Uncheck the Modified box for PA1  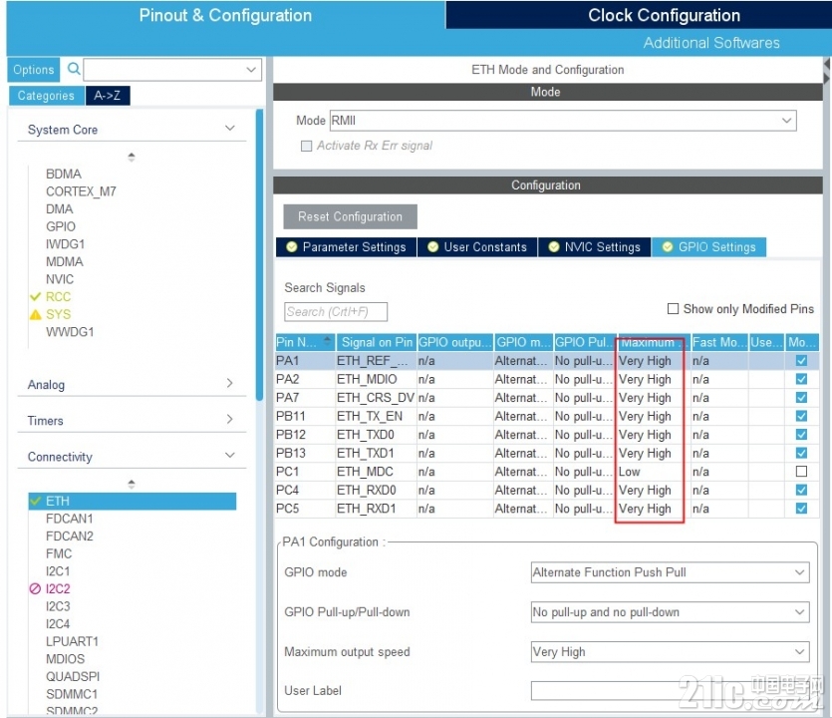801,361
